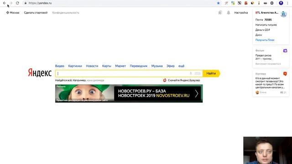Open the Видео service tab
Screen dimensions: 292x164
[60, 66]
